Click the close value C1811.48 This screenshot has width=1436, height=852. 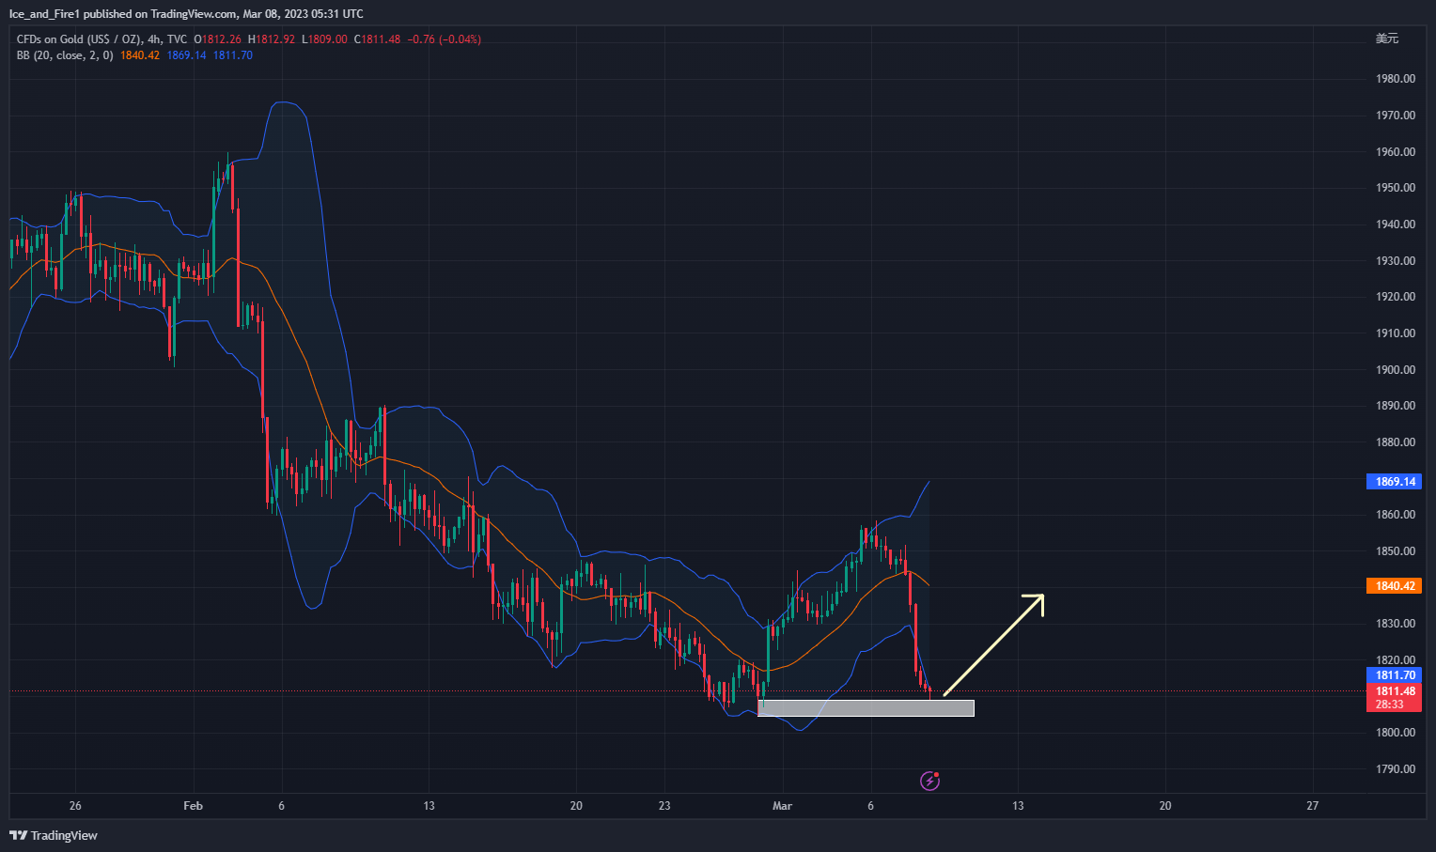pyautogui.click(x=377, y=39)
